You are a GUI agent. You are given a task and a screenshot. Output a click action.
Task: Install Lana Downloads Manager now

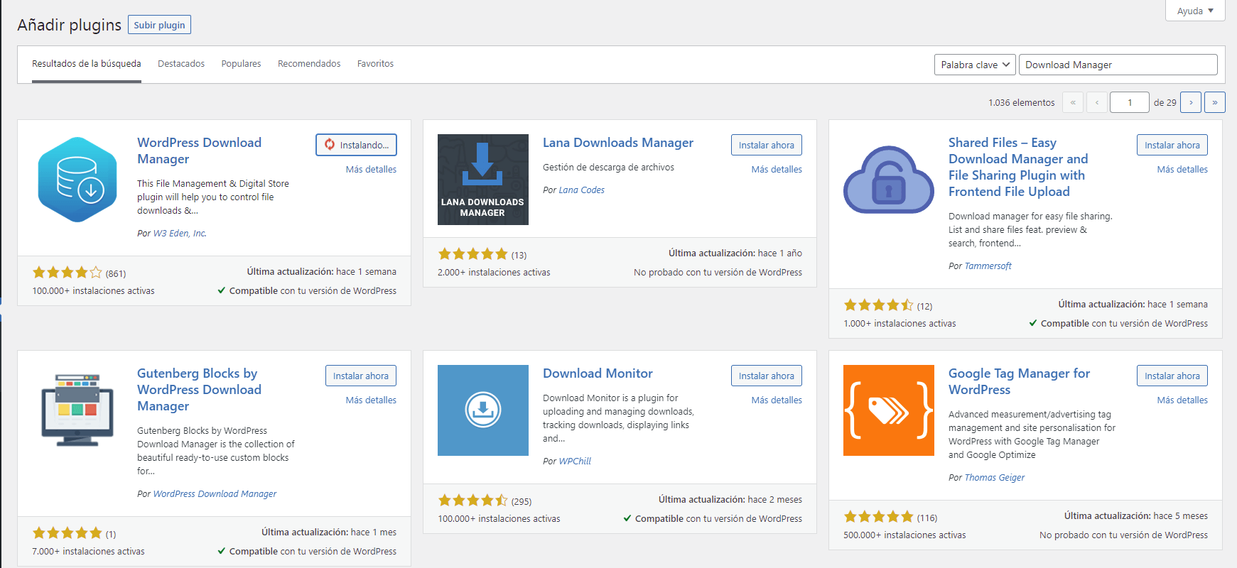(x=767, y=145)
